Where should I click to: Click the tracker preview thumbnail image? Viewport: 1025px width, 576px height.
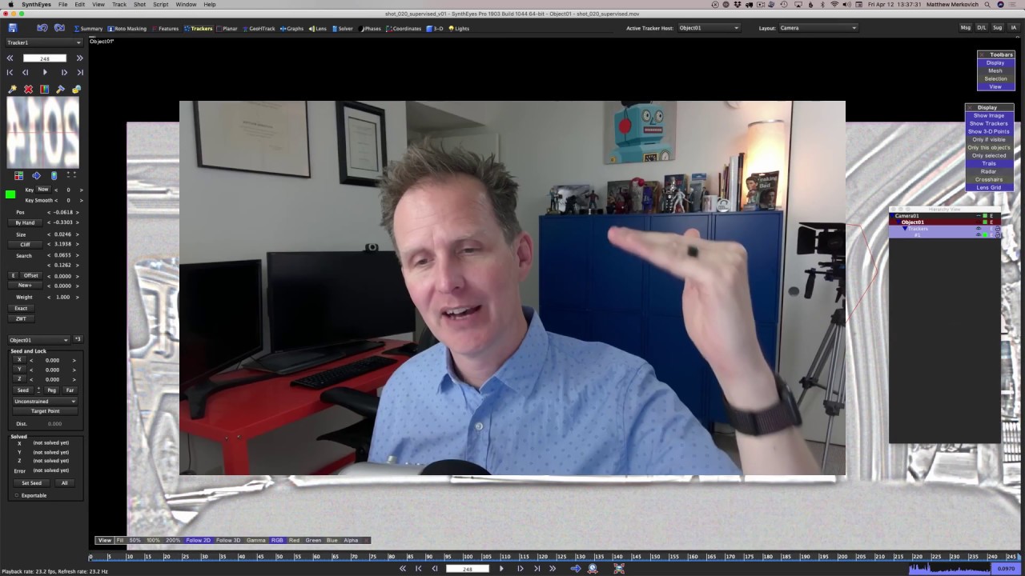click(43, 132)
